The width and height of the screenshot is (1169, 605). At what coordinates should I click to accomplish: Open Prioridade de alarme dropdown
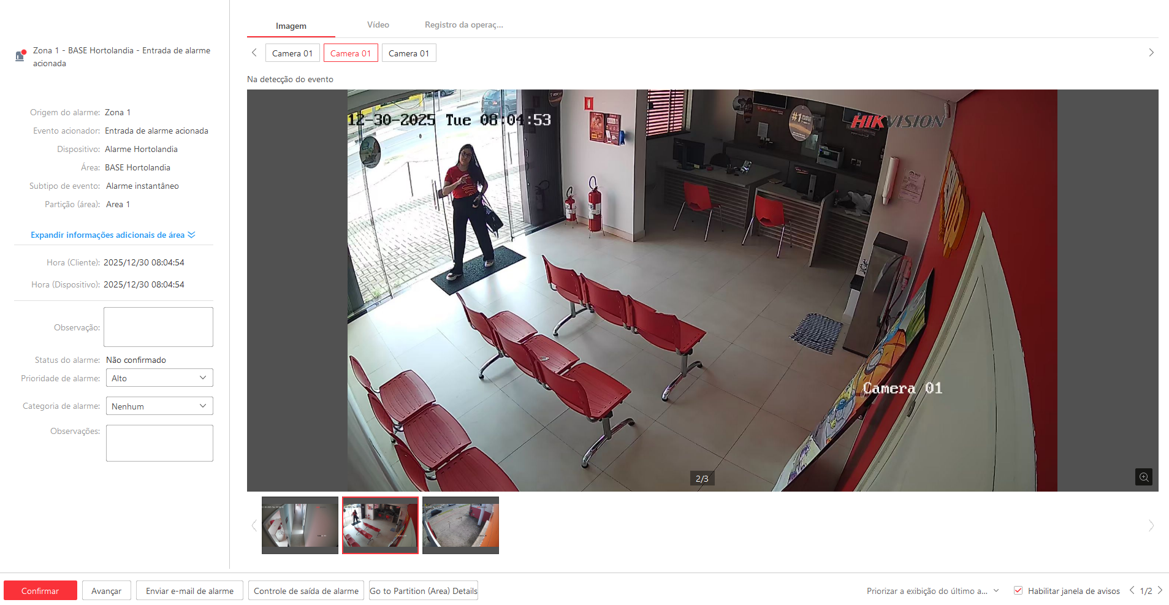pyautogui.click(x=159, y=378)
